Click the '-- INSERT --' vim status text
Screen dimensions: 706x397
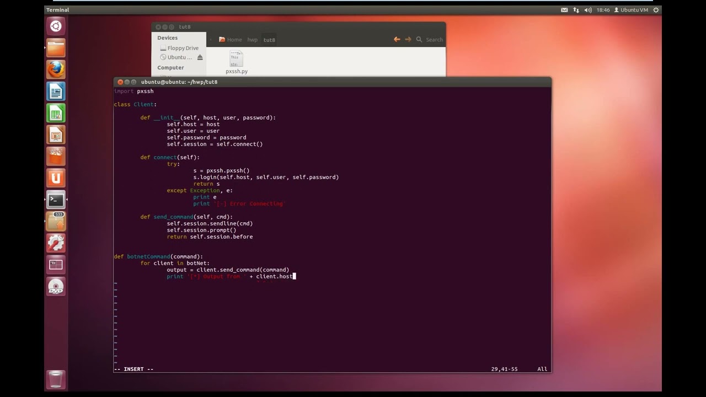click(133, 369)
